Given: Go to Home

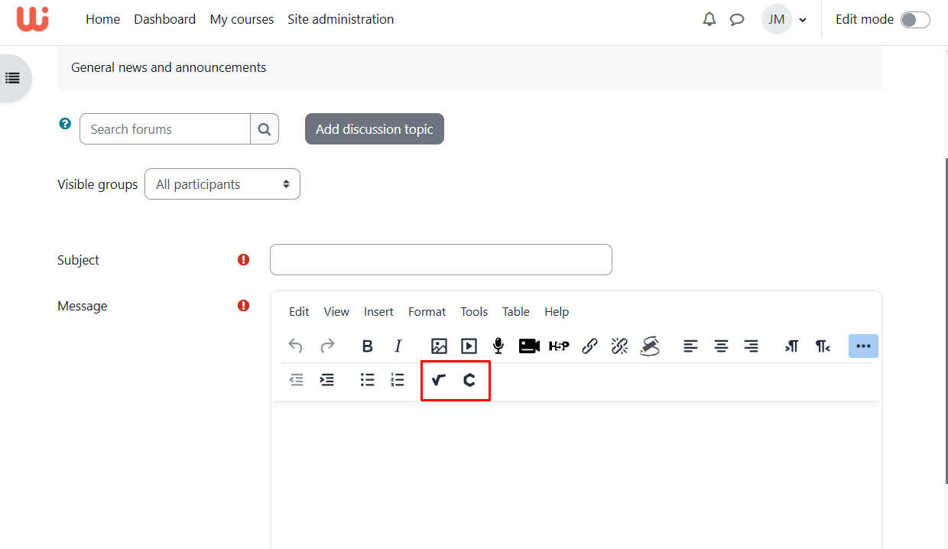Looking at the screenshot, I should 102,19.
